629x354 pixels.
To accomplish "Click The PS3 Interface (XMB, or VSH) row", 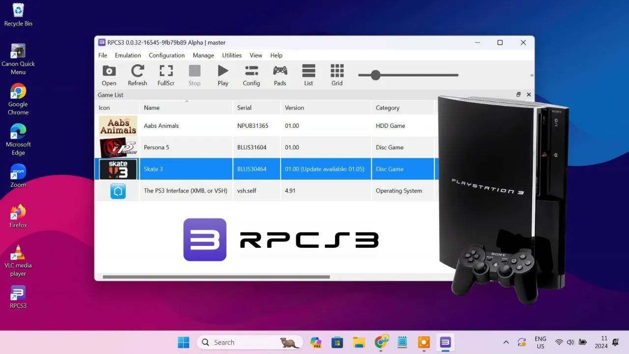I will [x=265, y=191].
